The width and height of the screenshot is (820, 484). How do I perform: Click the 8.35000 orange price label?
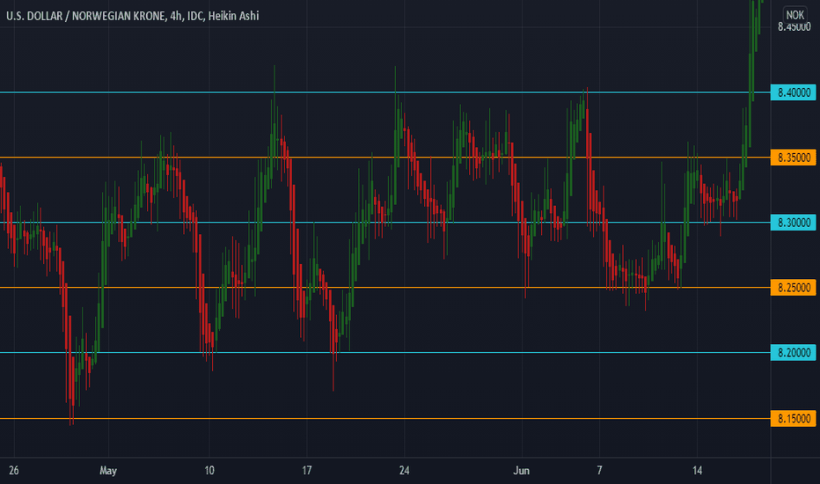[x=793, y=158]
